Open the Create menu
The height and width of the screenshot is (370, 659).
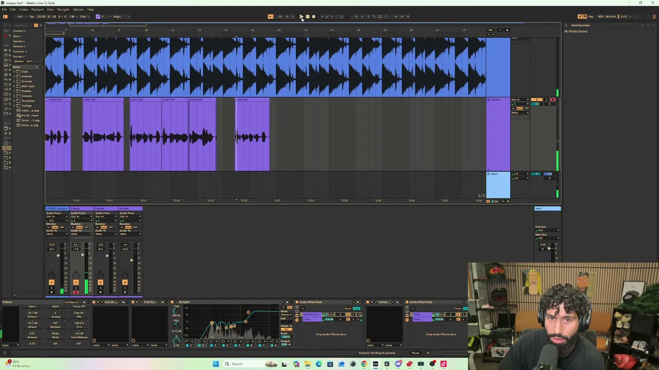coord(23,9)
